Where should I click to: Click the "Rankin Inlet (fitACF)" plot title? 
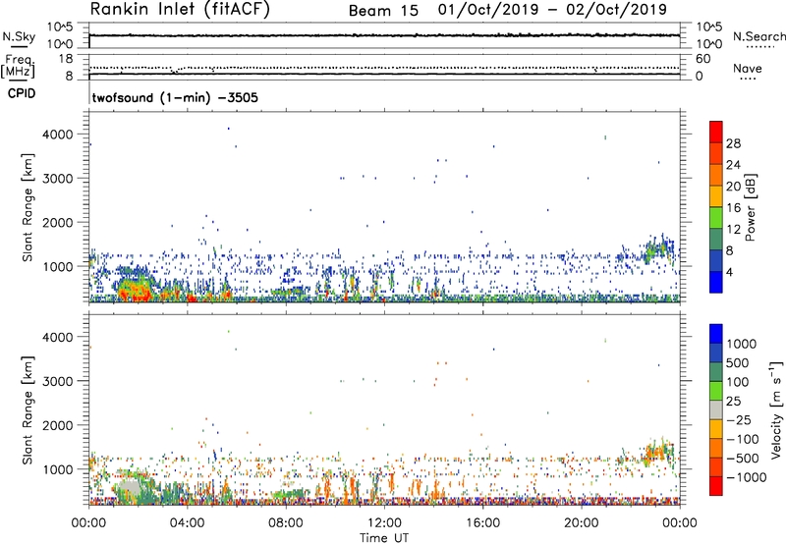tap(180, 10)
